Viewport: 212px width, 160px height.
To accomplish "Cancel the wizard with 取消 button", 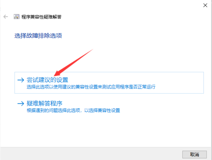I will pos(195,154).
